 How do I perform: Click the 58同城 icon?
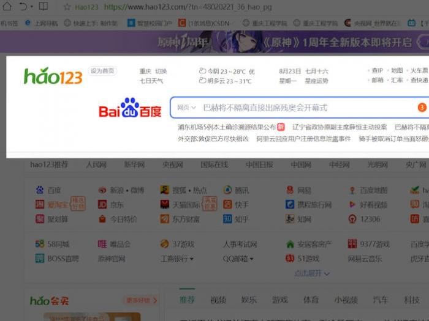pos(40,244)
